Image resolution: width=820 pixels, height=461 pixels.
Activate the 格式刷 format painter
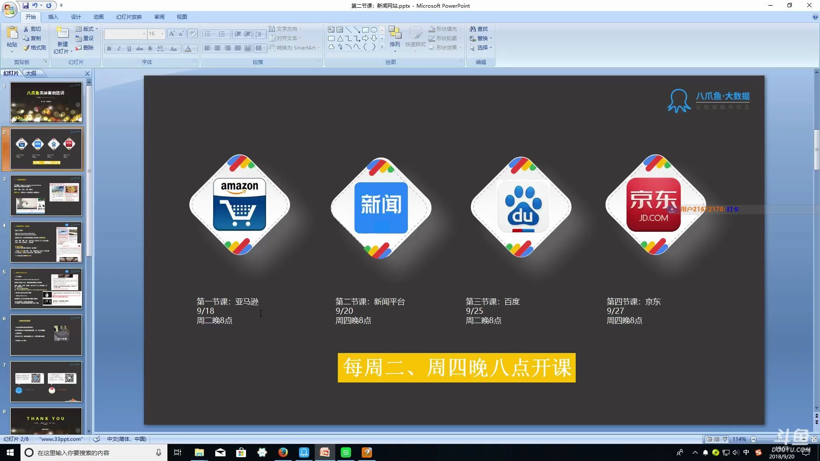tap(35, 48)
